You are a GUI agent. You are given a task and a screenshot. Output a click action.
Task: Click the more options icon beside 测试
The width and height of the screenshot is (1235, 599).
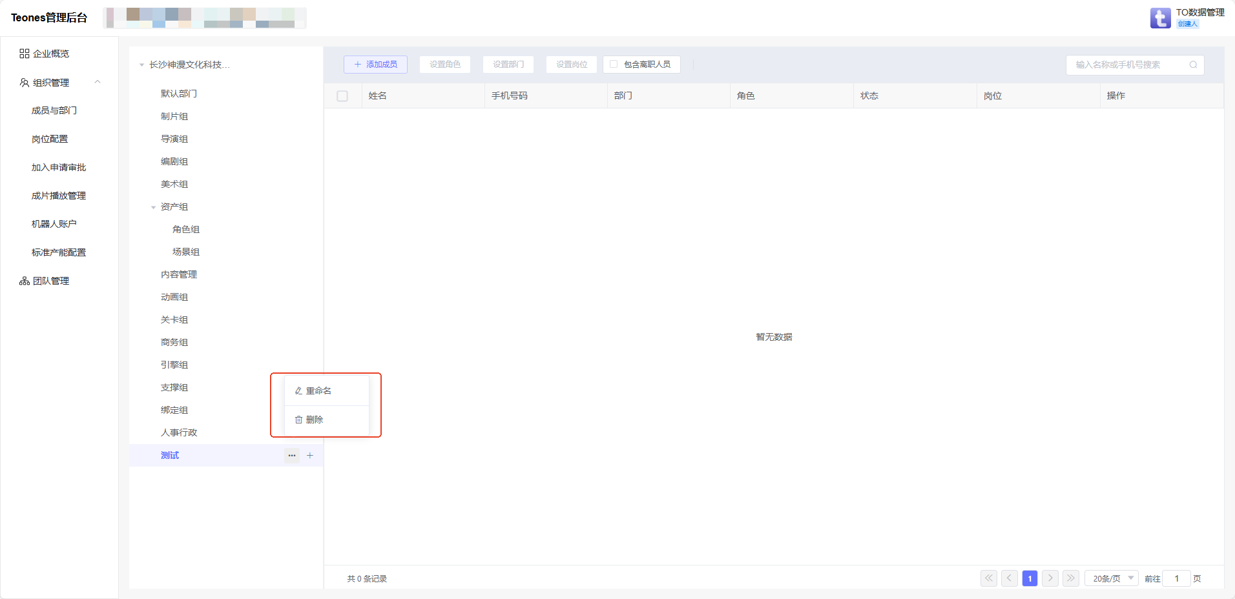[x=292, y=456]
